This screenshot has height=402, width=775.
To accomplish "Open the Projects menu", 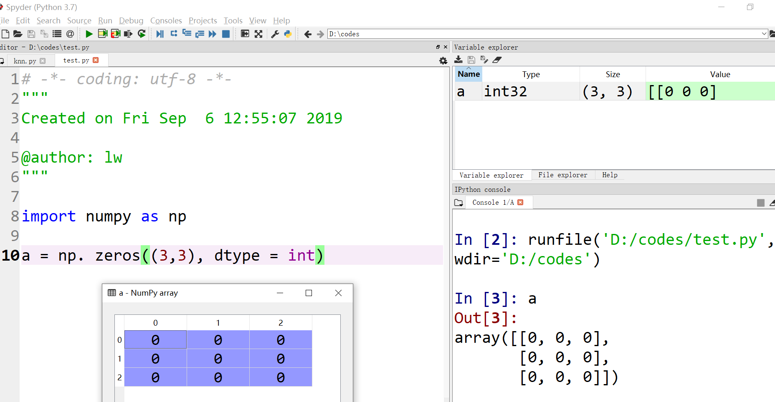I will pos(203,20).
